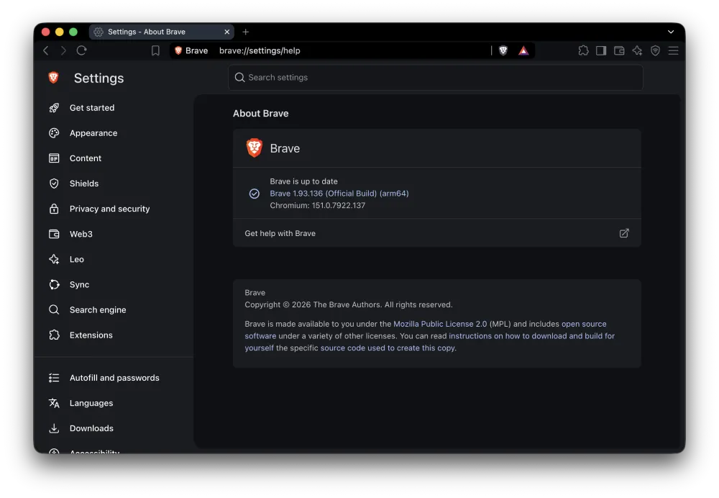719x498 pixels.
Task: Click the Leo star icon in sidebar
Action: [x=54, y=259]
